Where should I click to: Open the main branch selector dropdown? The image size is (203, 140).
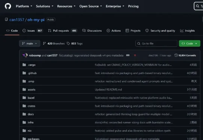pyautogui.click(x=30, y=43)
